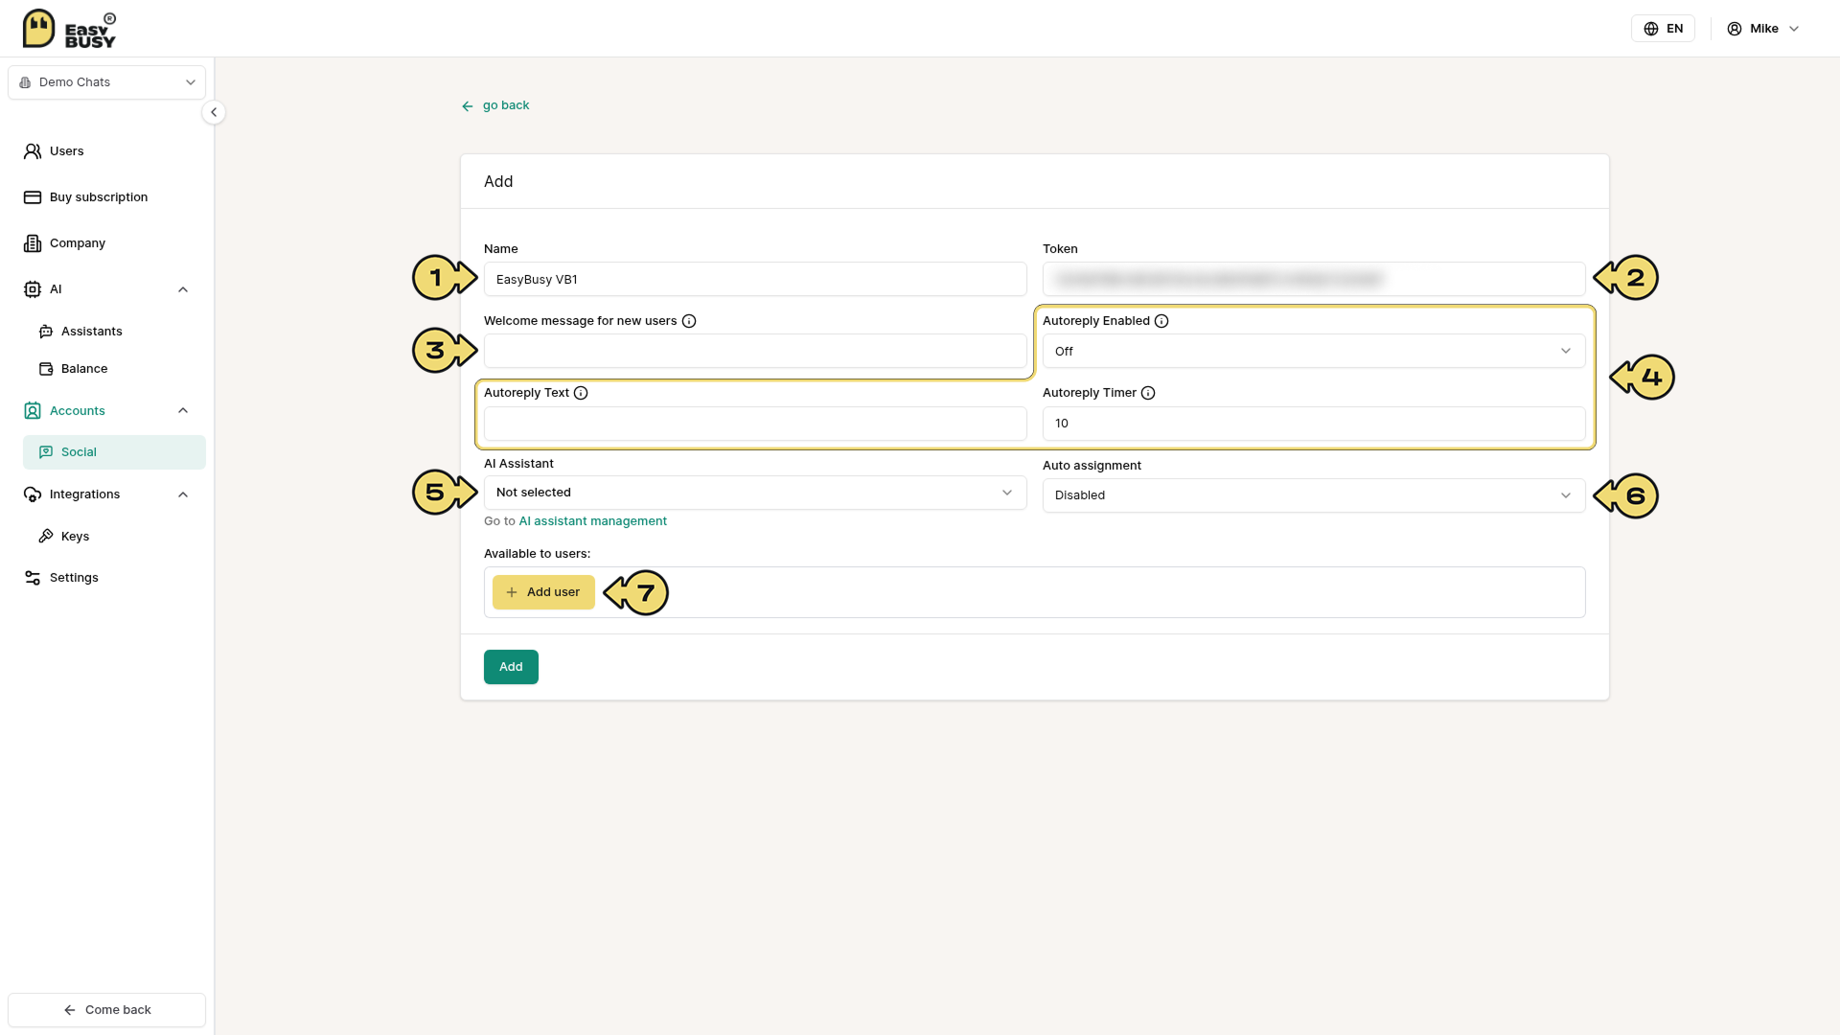This screenshot has width=1840, height=1035.
Task: Click the Balance wallet icon
Action: click(46, 369)
